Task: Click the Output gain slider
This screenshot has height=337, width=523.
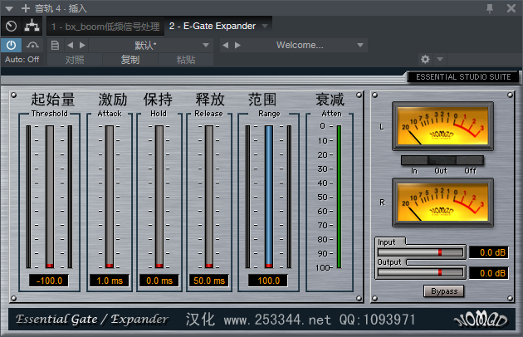Action: pos(421,272)
